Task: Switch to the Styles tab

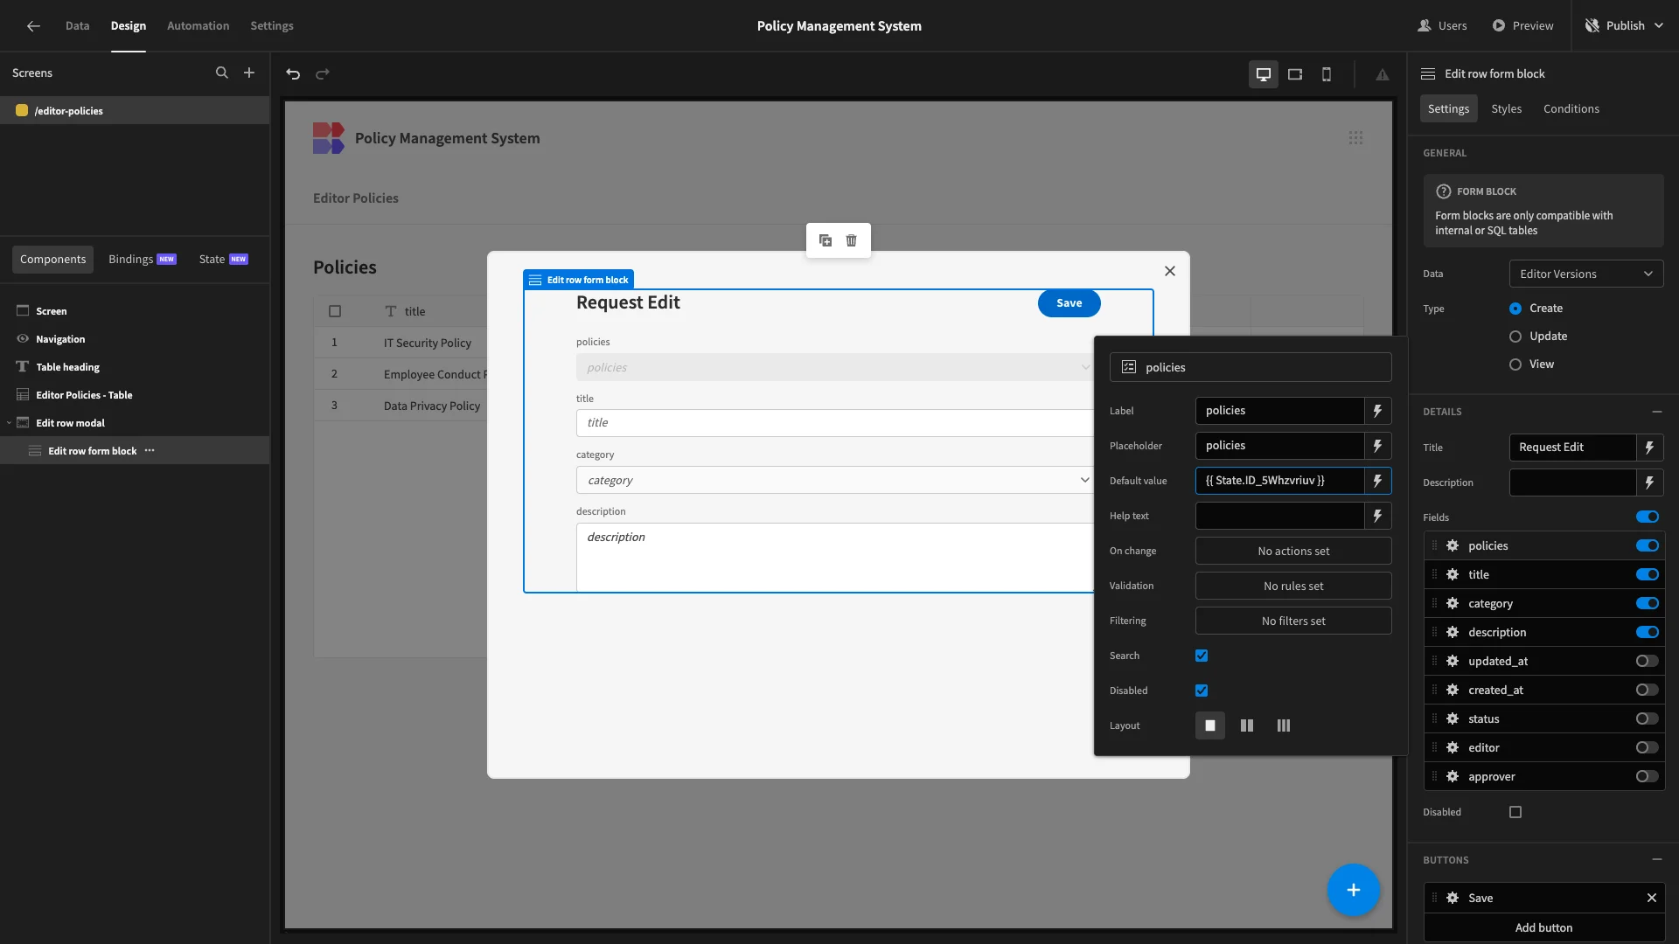Action: point(1506,108)
